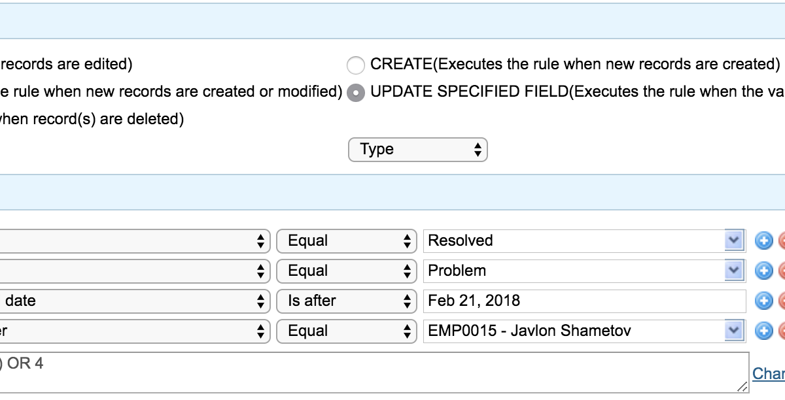This screenshot has width=785, height=400.
Task: Expand the Problem value combo box arrow
Action: 734,271
